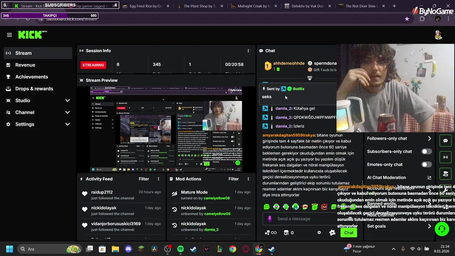This screenshot has height=256, width=455.
Task: Switch to Detektiv by Vuk browser tab
Action: pos(308,6)
